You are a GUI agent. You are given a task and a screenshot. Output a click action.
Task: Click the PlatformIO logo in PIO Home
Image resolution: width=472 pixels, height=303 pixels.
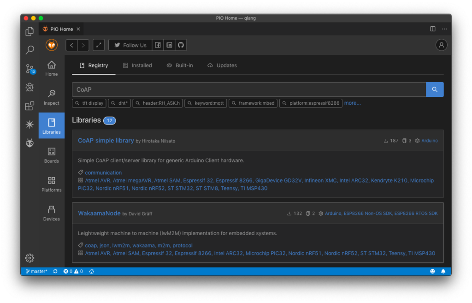pyautogui.click(x=52, y=45)
